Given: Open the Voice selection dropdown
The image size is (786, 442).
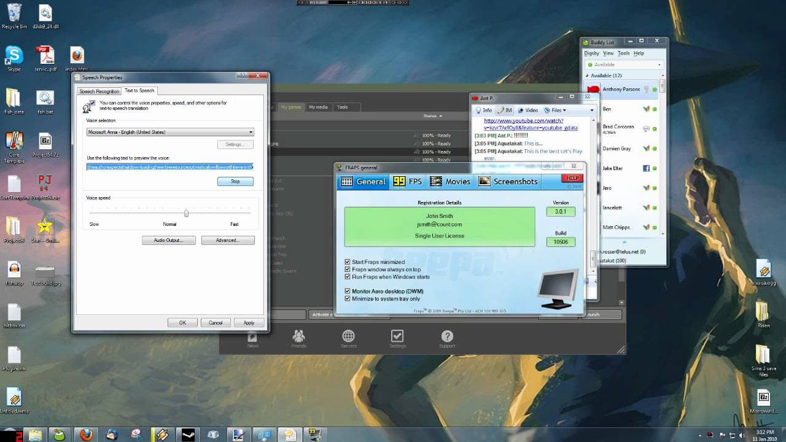Looking at the screenshot, I should 170,132.
